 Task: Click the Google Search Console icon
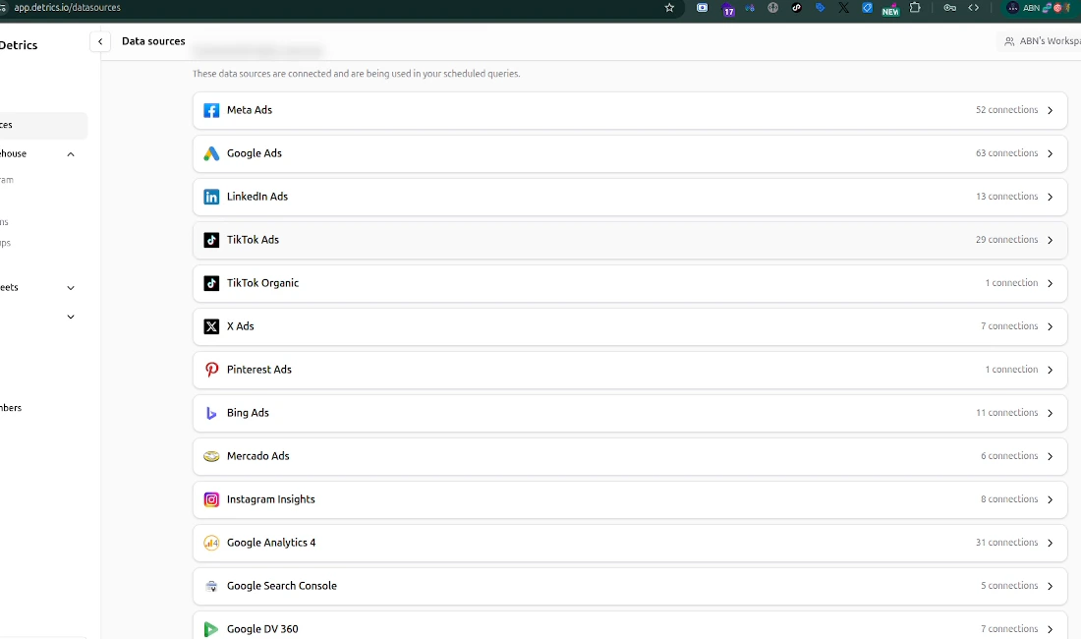(x=211, y=586)
